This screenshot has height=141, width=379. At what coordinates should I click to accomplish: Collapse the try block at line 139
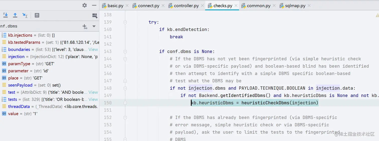[125, 22]
